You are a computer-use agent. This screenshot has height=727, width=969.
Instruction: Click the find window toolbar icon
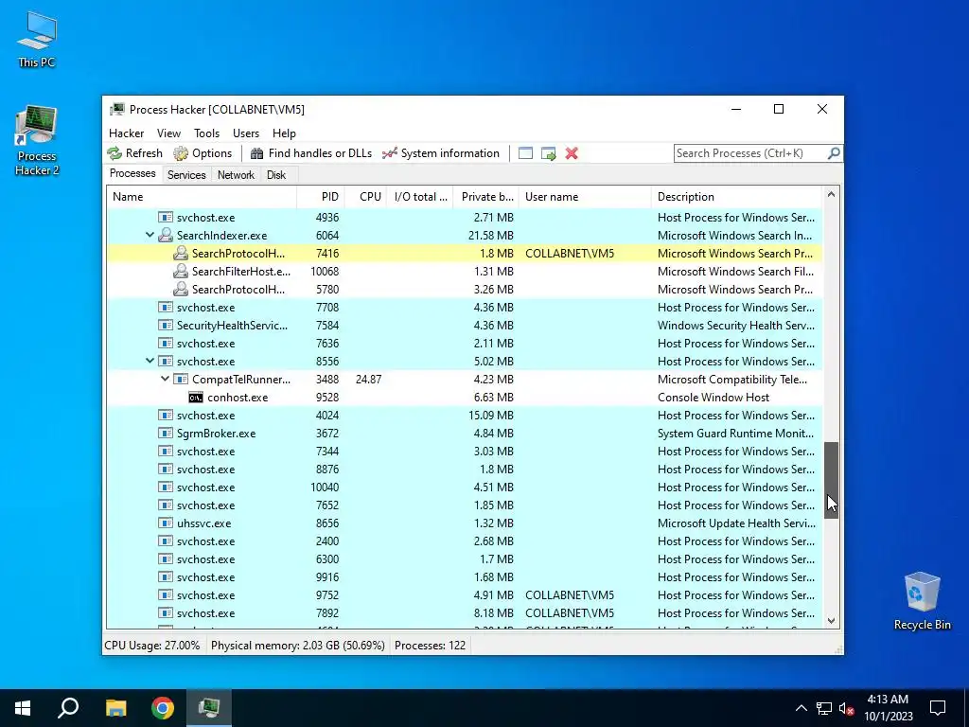pyautogui.click(x=525, y=153)
